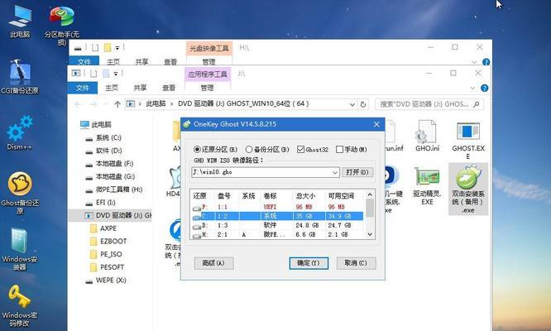Click the H: drive icon in partition list
Image resolution: width=551 pixels, height=331 pixels.
point(197,236)
